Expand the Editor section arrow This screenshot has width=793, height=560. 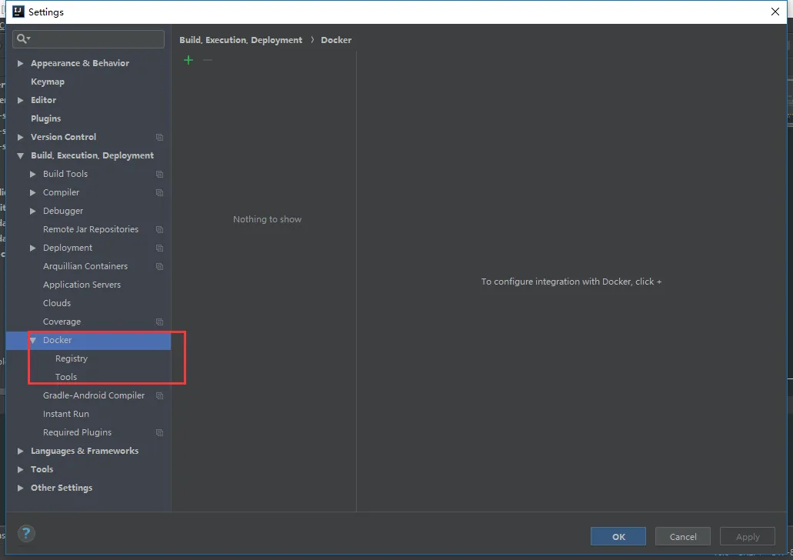pyautogui.click(x=20, y=100)
